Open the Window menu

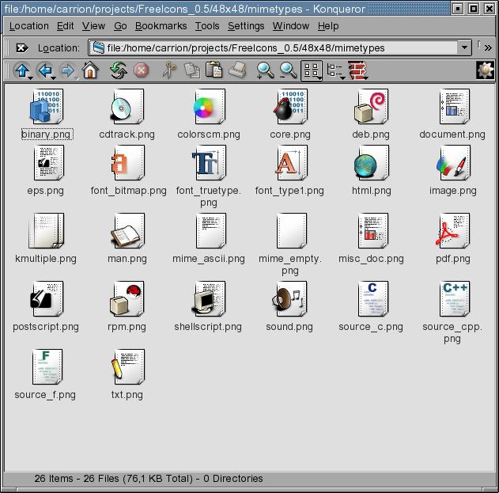click(x=291, y=26)
